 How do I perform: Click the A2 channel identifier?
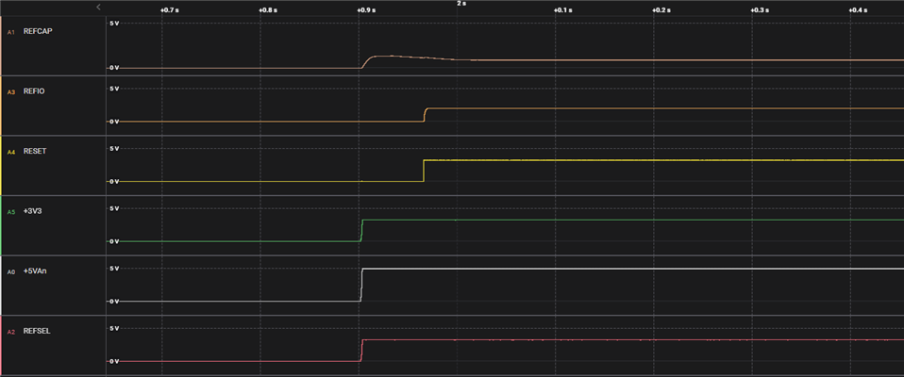point(10,332)
